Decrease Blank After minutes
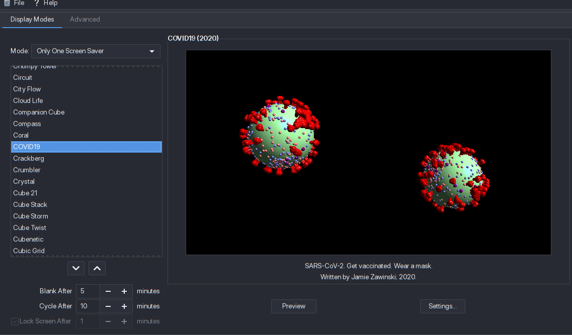Viewport: 572px width, 335px height. coord(108,291)
